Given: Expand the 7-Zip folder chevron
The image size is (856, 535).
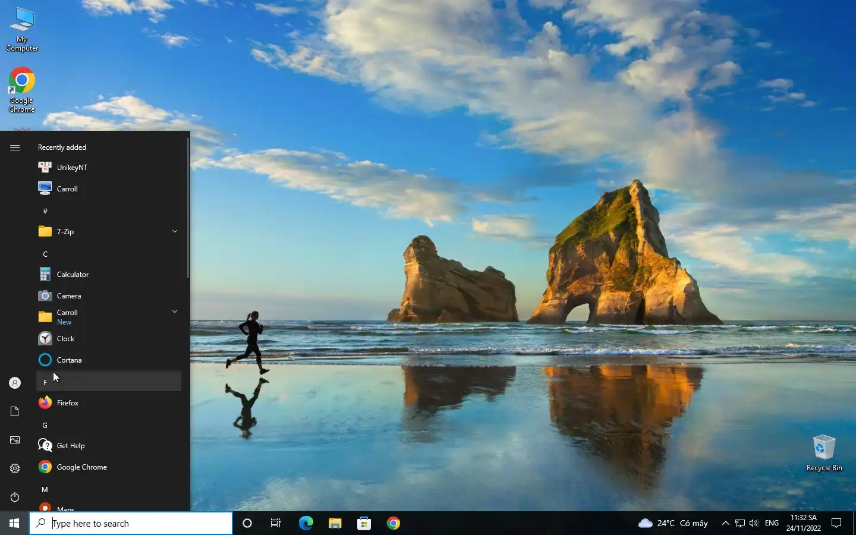Looking at the screenshot, I should pyautogui.click(x=175, y=231).
